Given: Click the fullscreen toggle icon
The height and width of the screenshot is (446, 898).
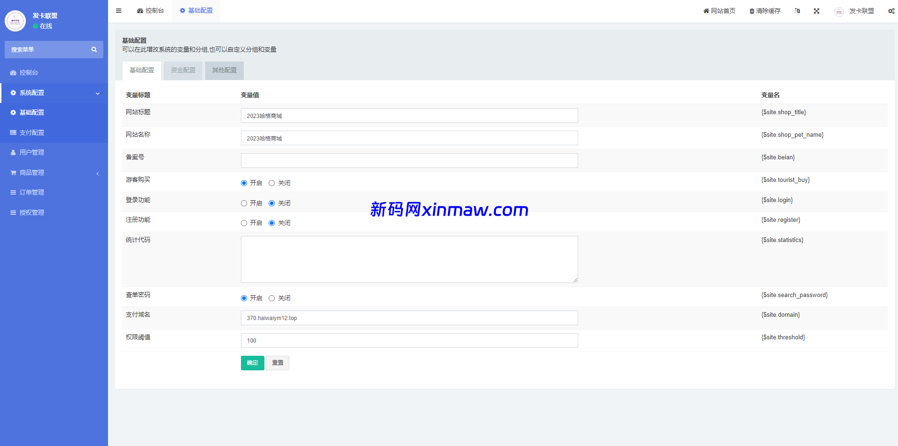Looking at the screenshot, I should tap(816, 11).
